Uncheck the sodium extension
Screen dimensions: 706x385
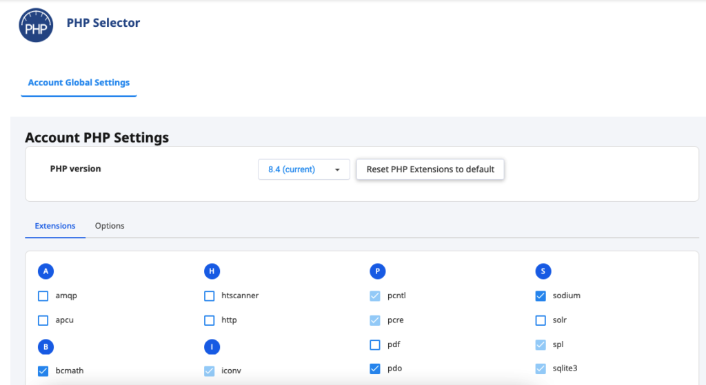pyautogui.click(x=541, y=296)
